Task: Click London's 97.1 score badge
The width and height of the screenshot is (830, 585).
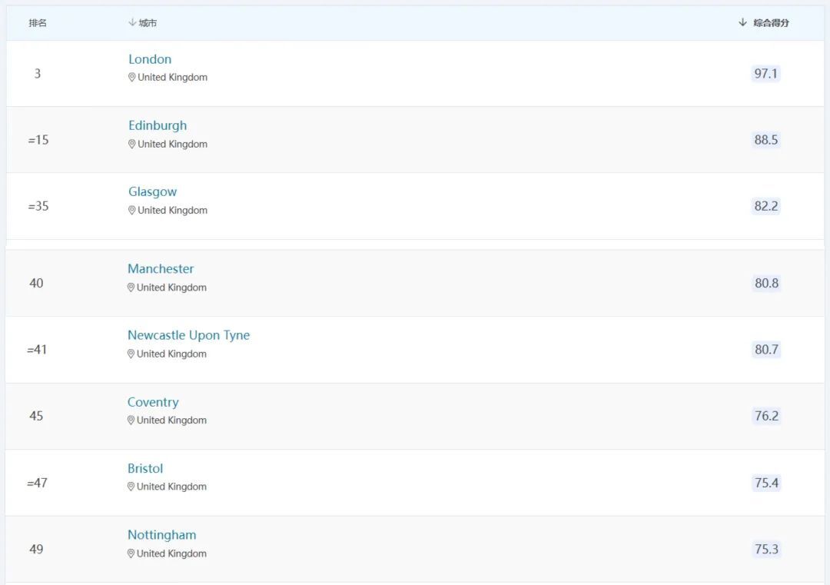Action: [x=765, y=74]
